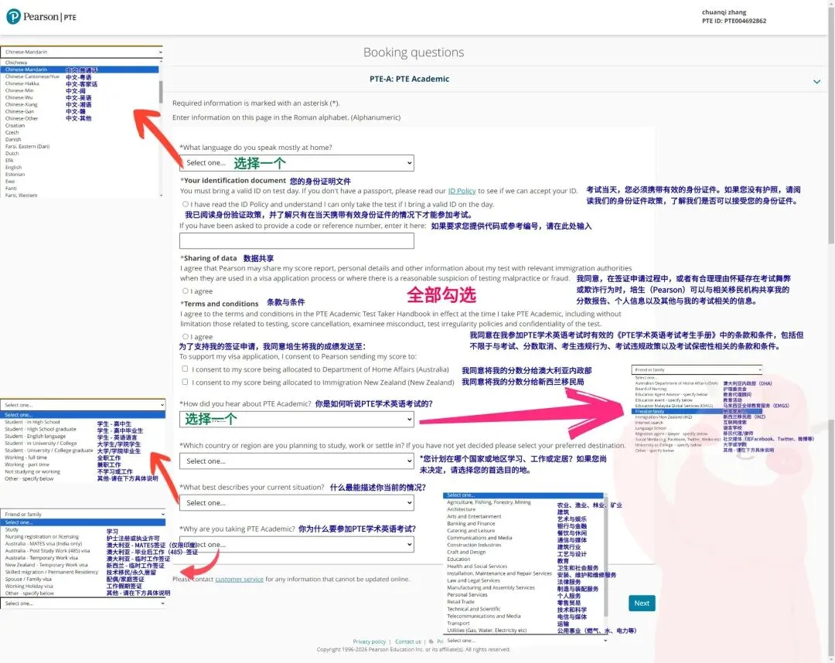
Task: Select 'Spouse / Family visa' option
Action: (x=29, y=579)
